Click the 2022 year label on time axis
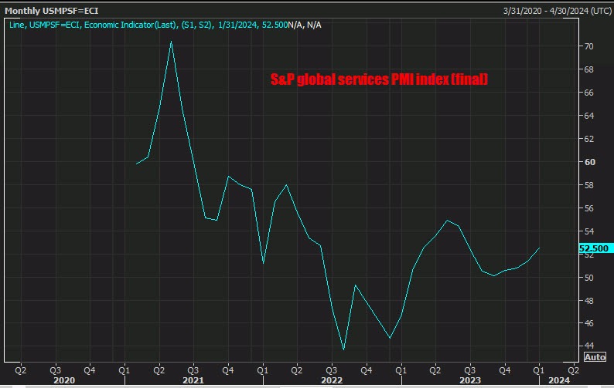The image size is (614, 388). coord(332,380)
